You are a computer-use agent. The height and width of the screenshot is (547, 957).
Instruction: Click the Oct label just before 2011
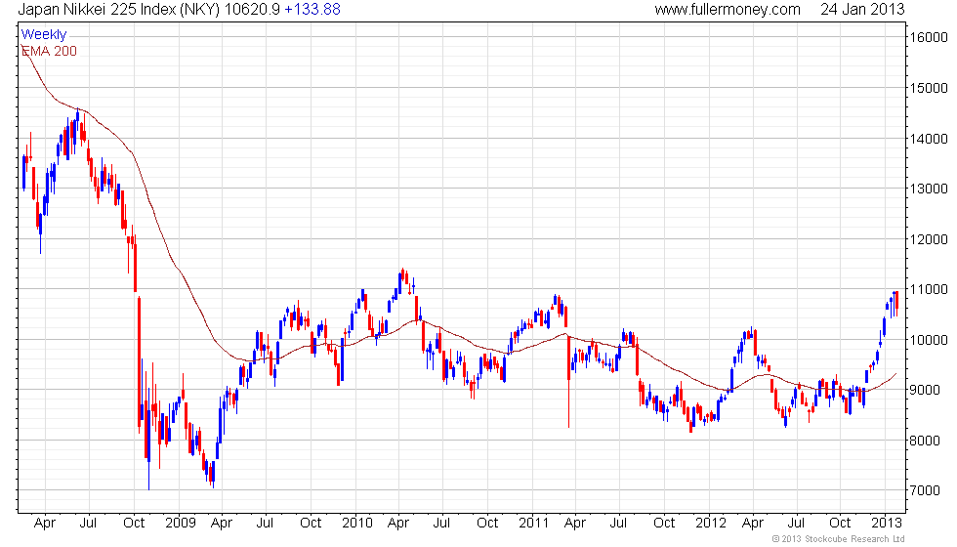pyautogui.click(x=487, y=524)
